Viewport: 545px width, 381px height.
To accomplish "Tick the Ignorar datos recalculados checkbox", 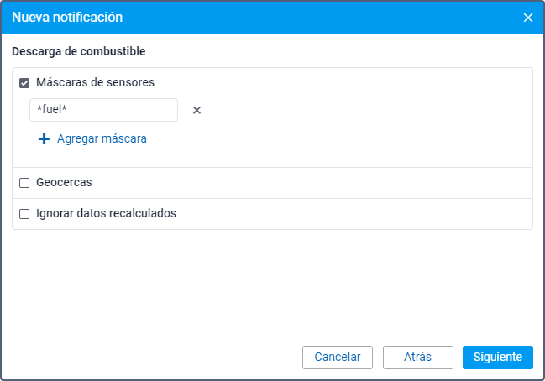I will coord(24,214).
